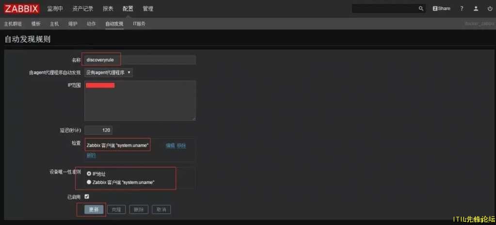
Task: Open the 配置 top menu
Action: point(128,9)
